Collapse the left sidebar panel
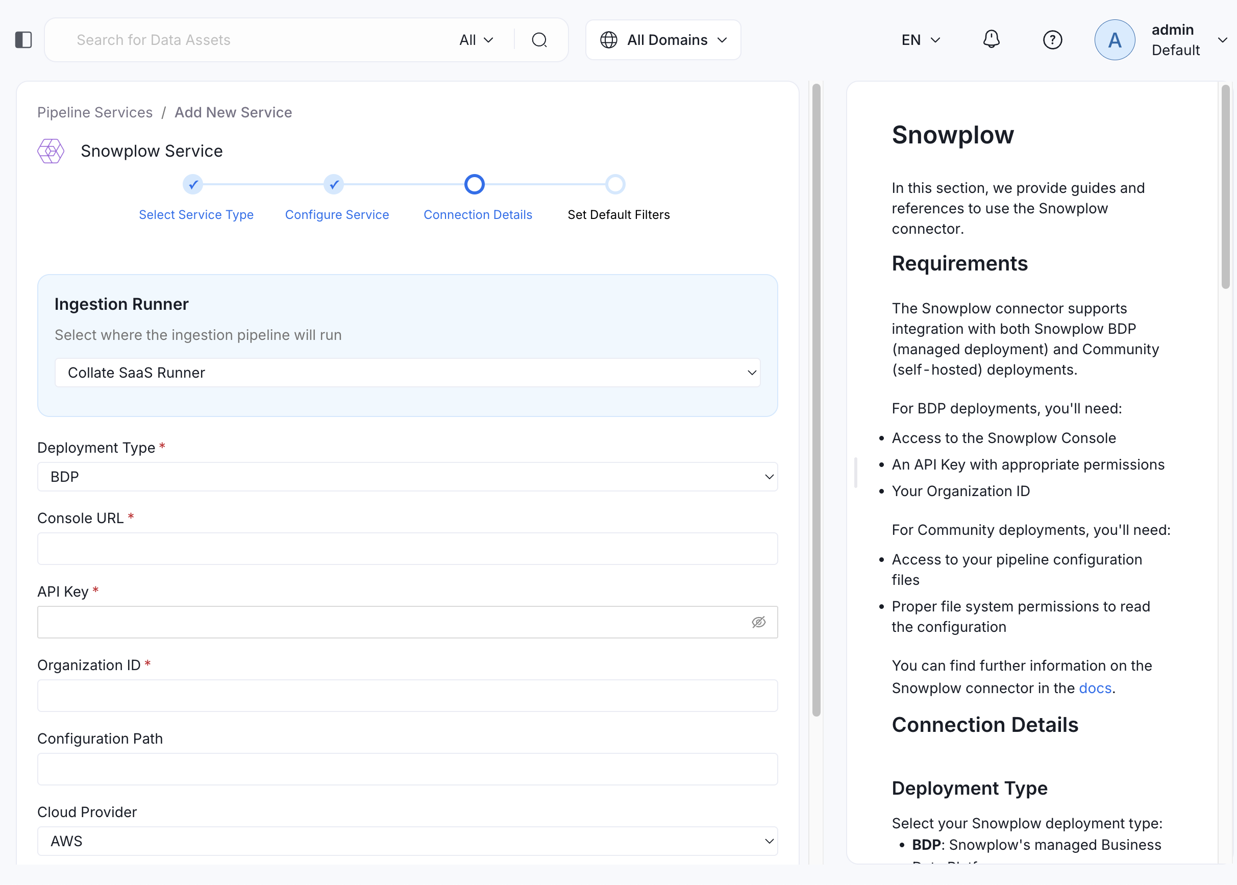The width and height of the screenshot is (1237, 885). (23, 39)
